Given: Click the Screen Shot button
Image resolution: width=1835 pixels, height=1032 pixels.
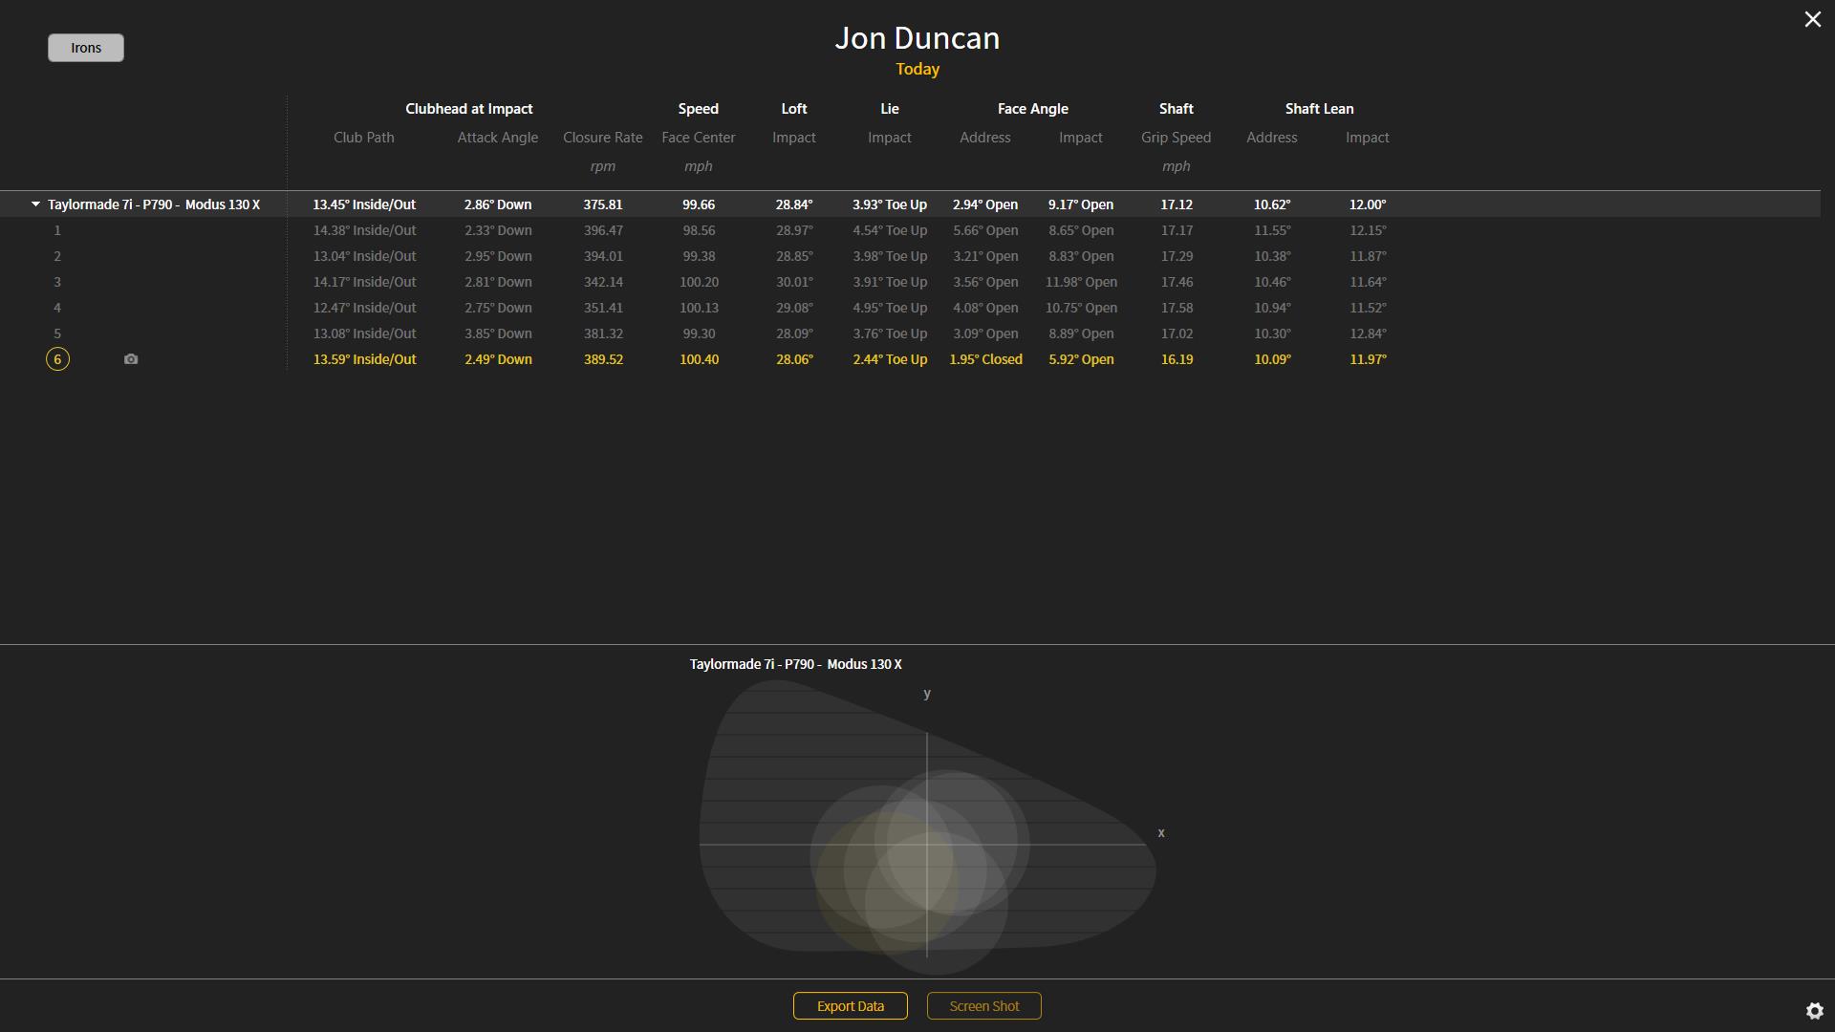Looking at the screenshot, I should coord(984,1006).
